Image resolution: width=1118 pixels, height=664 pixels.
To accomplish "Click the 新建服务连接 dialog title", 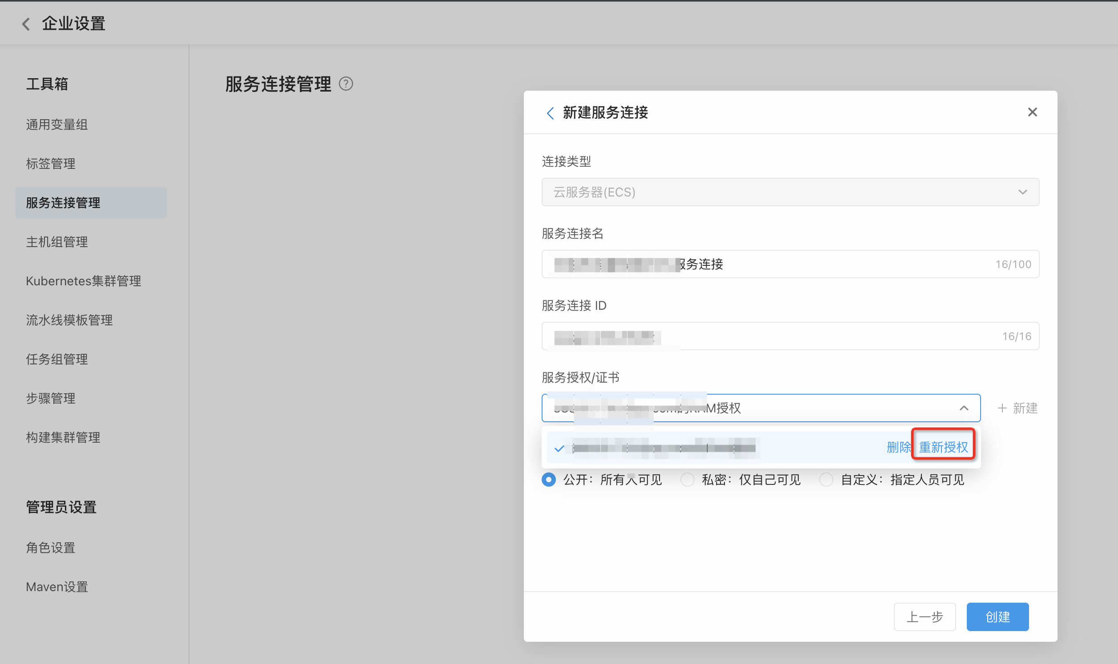I will pyautogui.click(x=606, y=113).
